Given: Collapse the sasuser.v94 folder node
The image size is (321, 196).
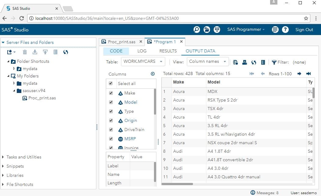Looking at the screenshot, I should pyautogui.click(x=14, y=91).
